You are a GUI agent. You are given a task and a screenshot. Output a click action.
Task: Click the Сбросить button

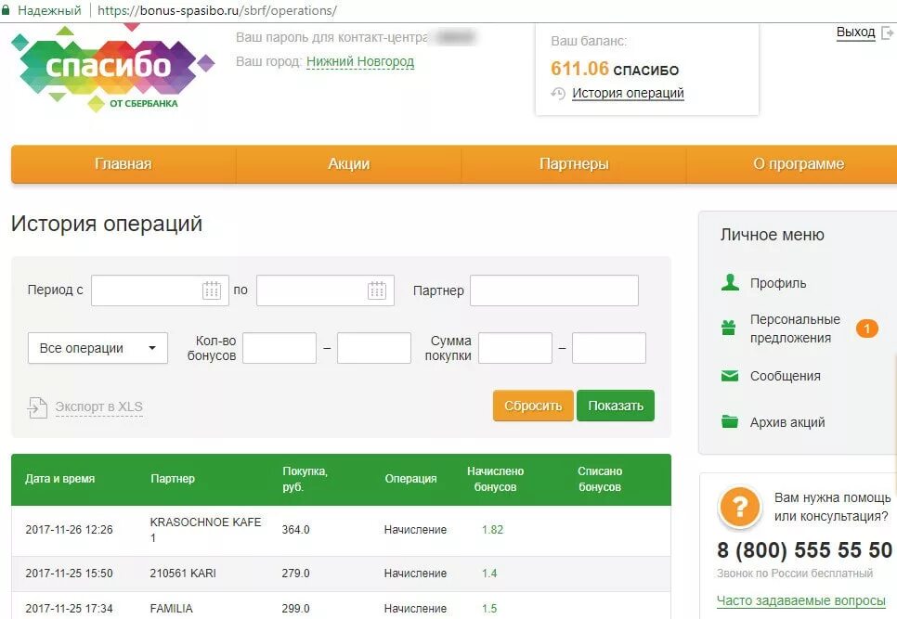(x=533, y=406)
